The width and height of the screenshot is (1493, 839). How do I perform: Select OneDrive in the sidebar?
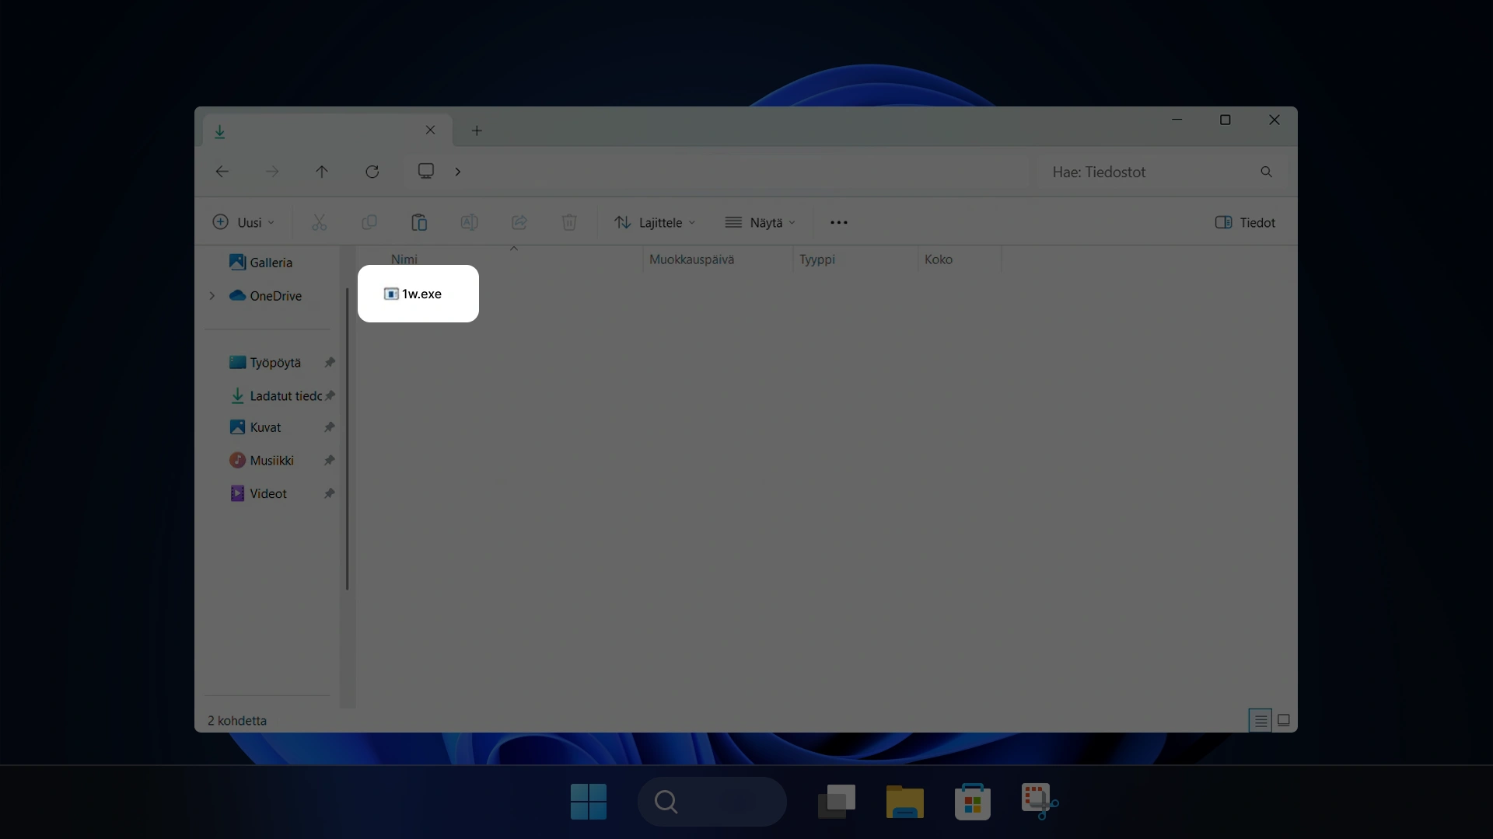click(x=266, y=296)
